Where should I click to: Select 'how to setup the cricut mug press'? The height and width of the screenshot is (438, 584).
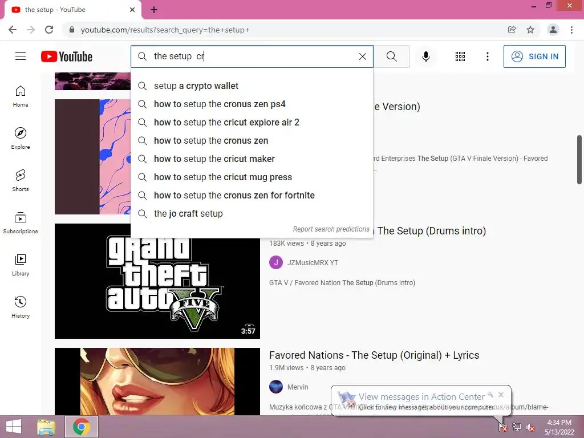(x=252, y=177)
